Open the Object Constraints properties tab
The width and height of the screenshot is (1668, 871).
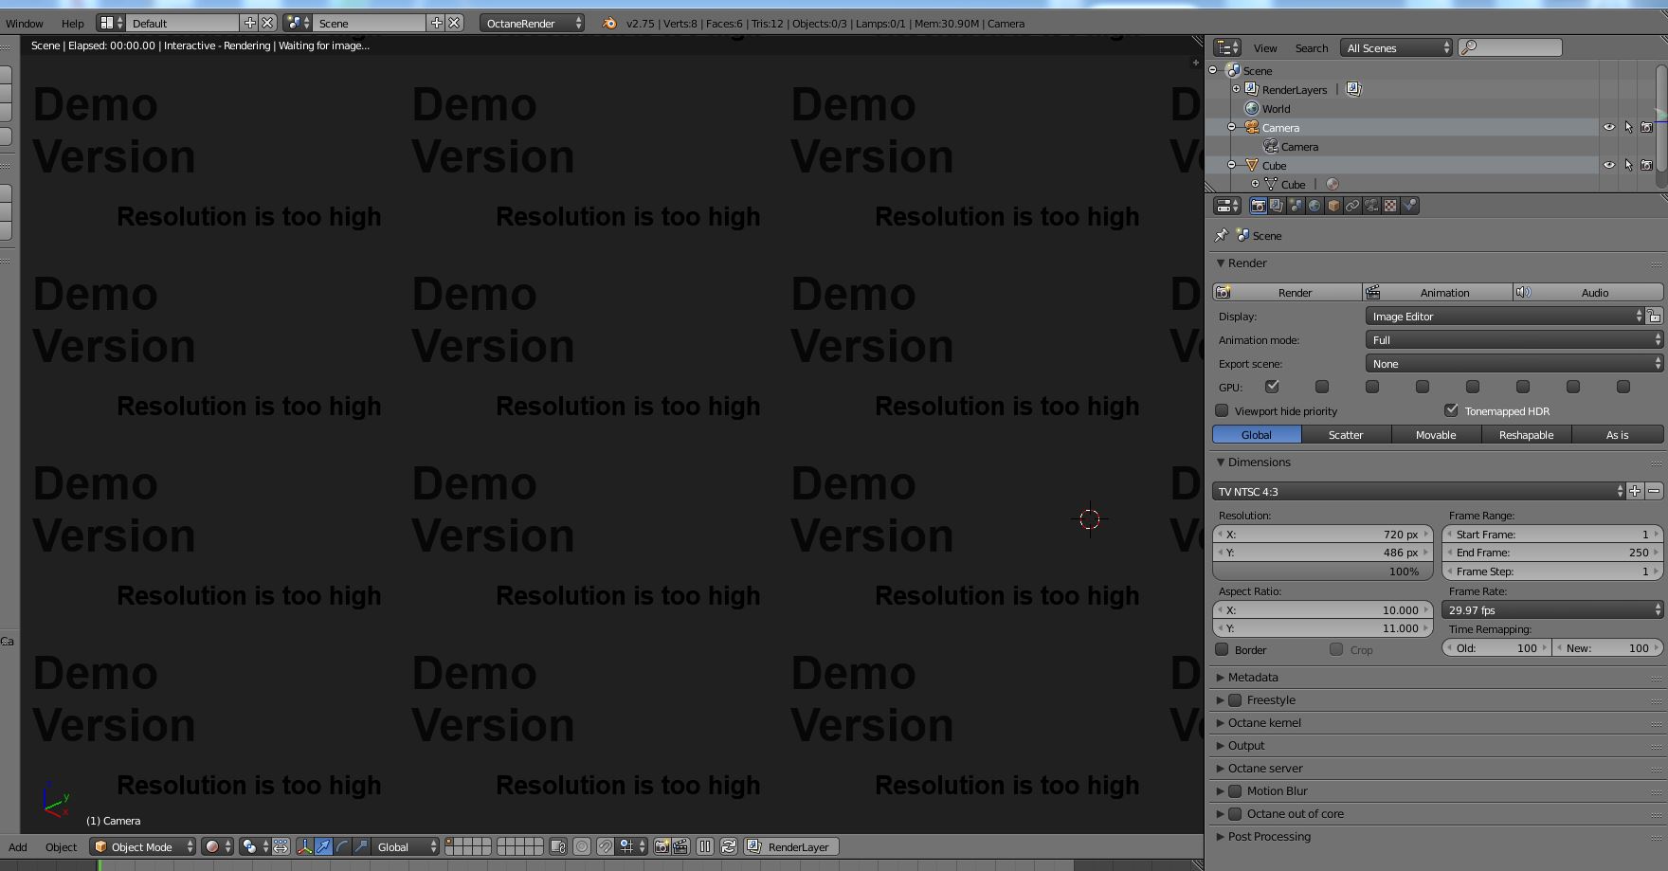point(1352,206)
